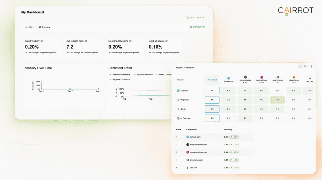Toggle Neutral Confidence legend series
The width and height of the screenshot is (322, 180).
point(143,75)
